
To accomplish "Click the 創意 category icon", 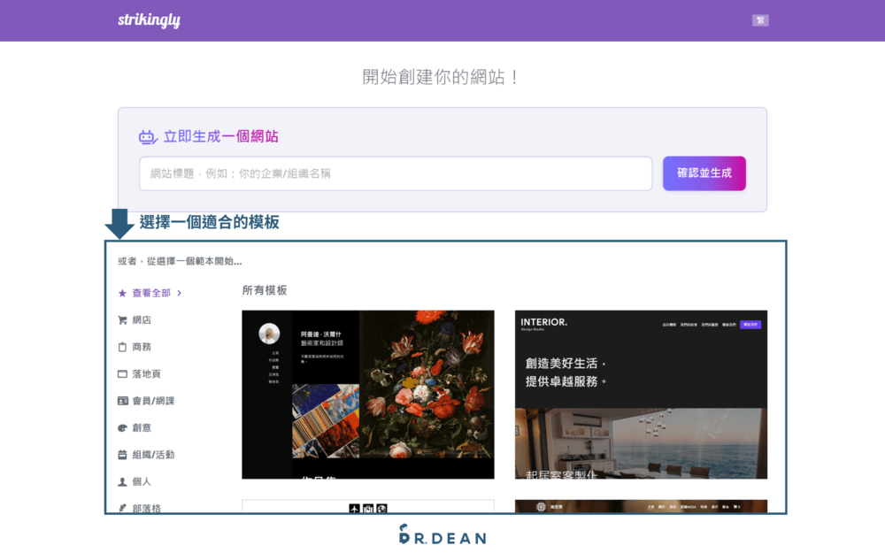I will (x=121, y=427).
